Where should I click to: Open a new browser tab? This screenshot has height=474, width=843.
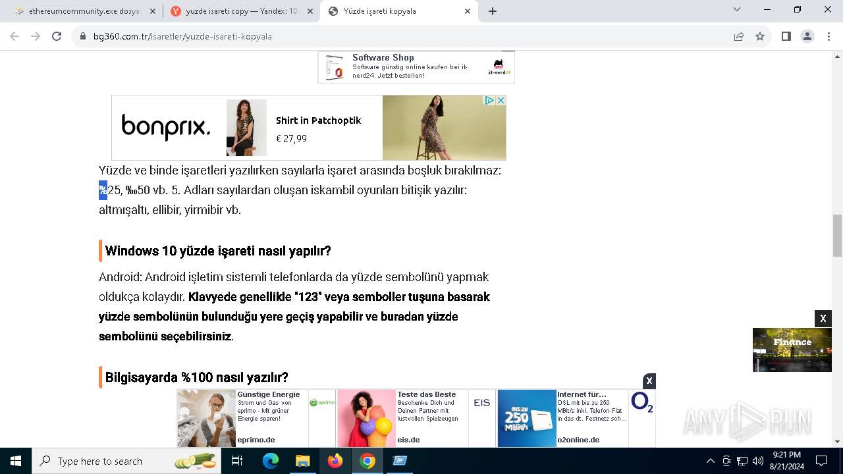(x=493, y=11)
